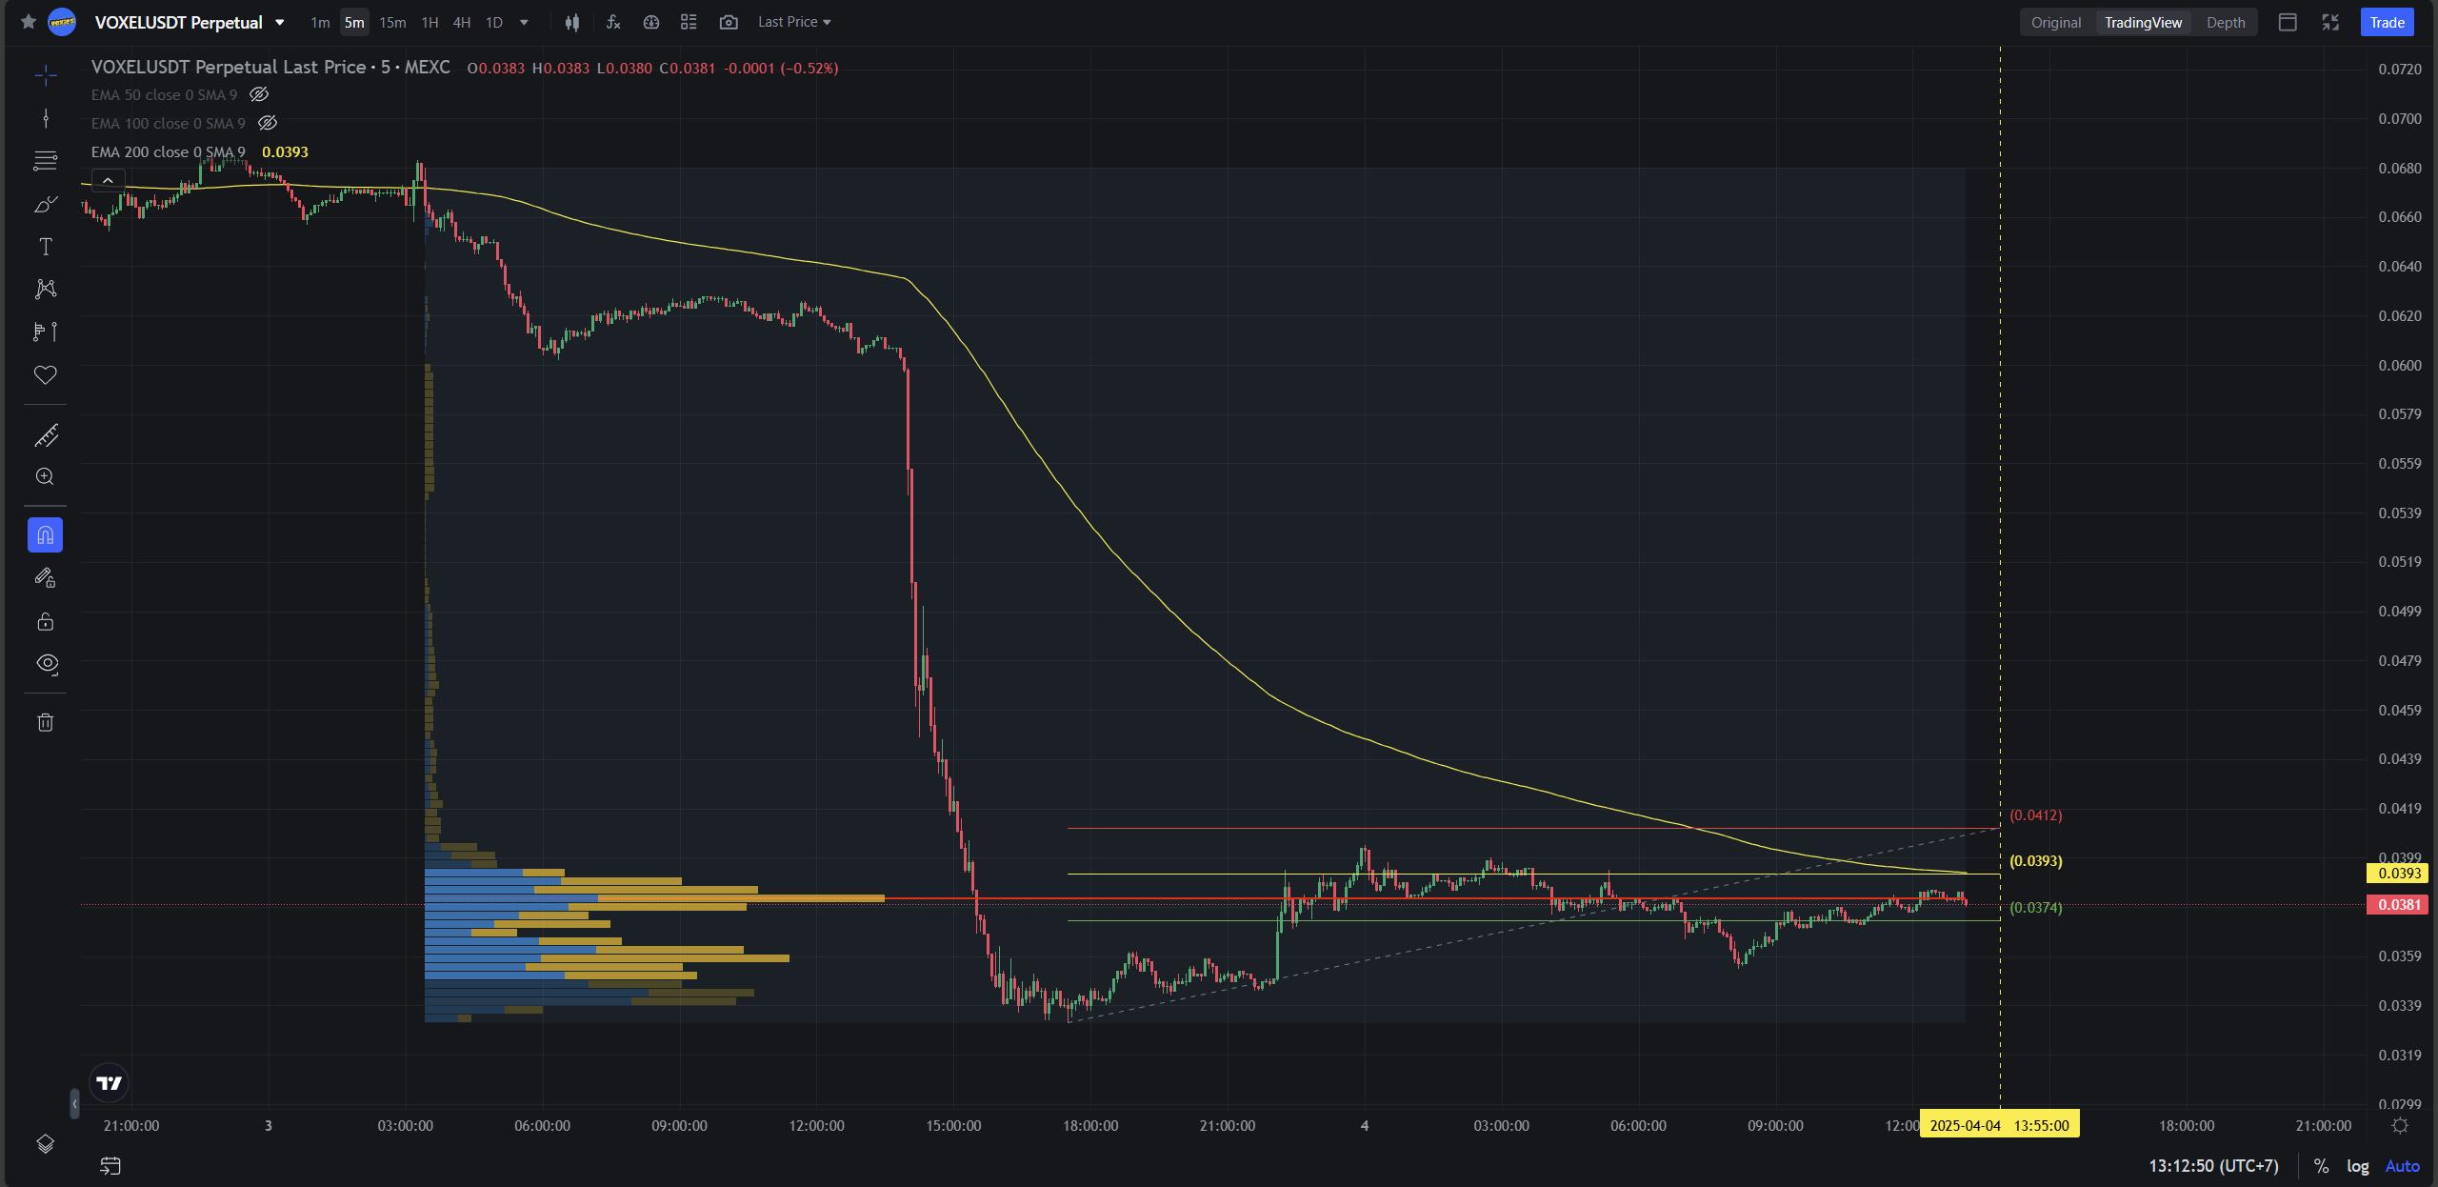The width and height of the screenshot is (2438, 1187).
Task: Switch to the Depth chart tab
Action: tap(2225, 22)
